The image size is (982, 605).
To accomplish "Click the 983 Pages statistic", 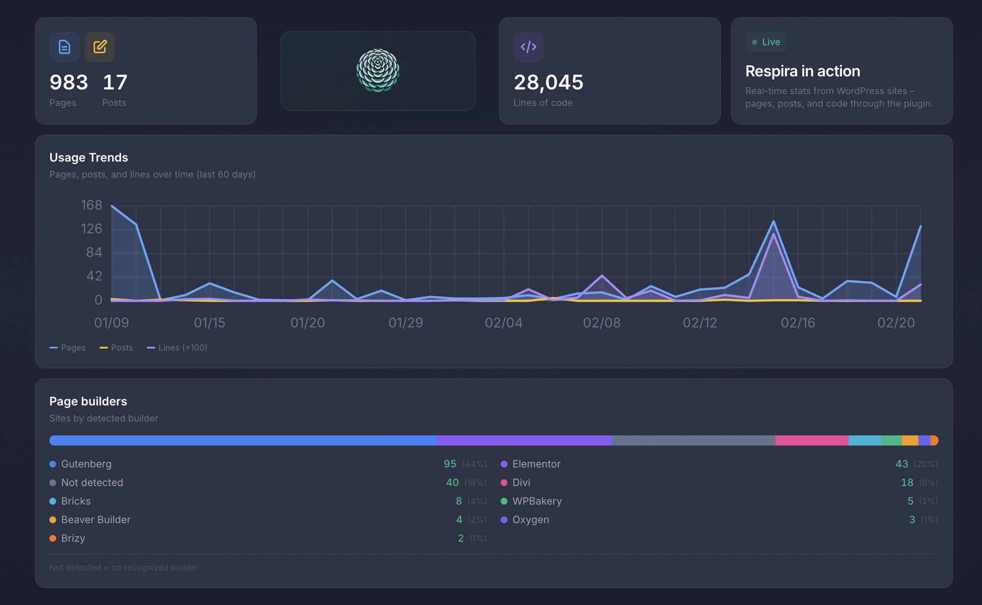I will (69, 83).
